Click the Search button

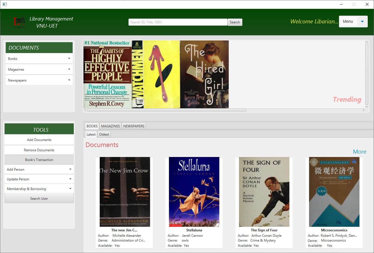[235, 22]
